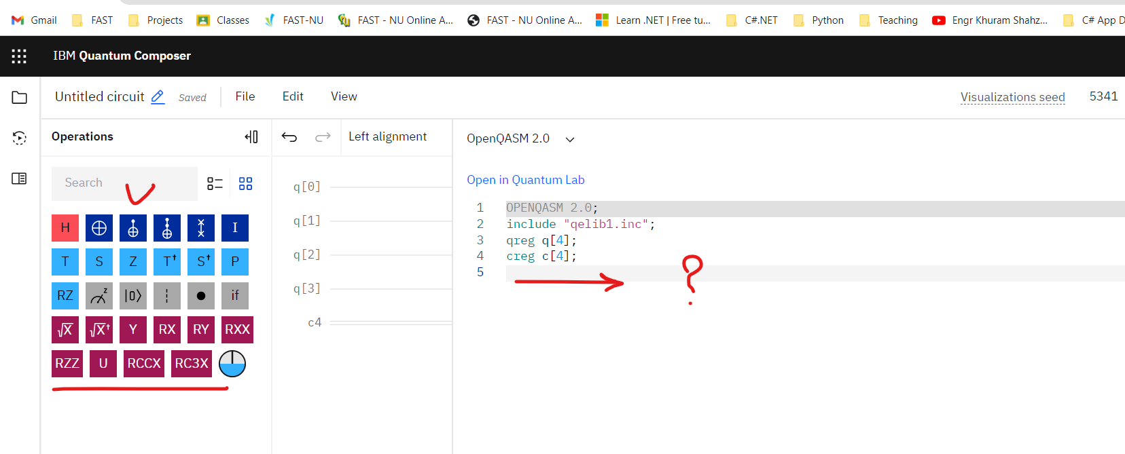Select the RZZ gate
The height and width of the screenshot is (454, 1125).
(x=67, y=364)
